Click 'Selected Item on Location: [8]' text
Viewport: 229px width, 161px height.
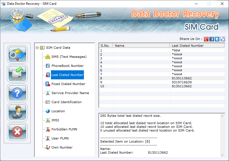[x=125, y=141]
